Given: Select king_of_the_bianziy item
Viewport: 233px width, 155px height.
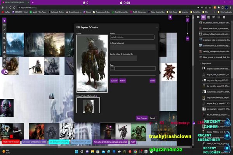Looking at the screenshot, I should (216, 98).
